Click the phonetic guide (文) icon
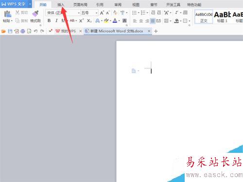This screenshot has width=243, height=182. click(x=122, y=13)
